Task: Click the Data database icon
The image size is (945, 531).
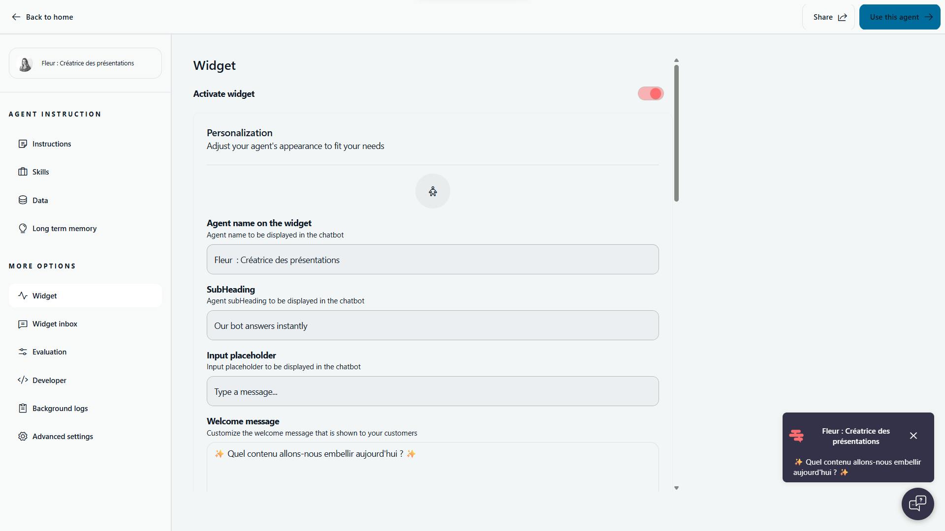Action: [x=23, y=200]
